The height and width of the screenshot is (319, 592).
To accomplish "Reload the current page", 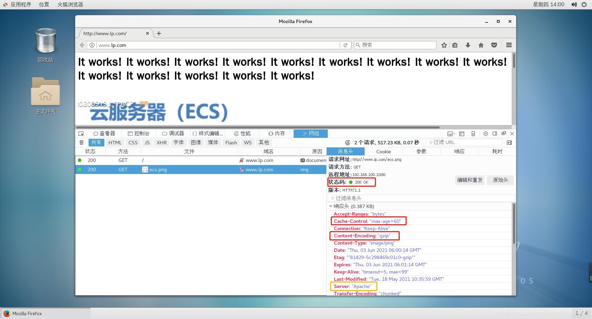I will [x=345, y=45].
